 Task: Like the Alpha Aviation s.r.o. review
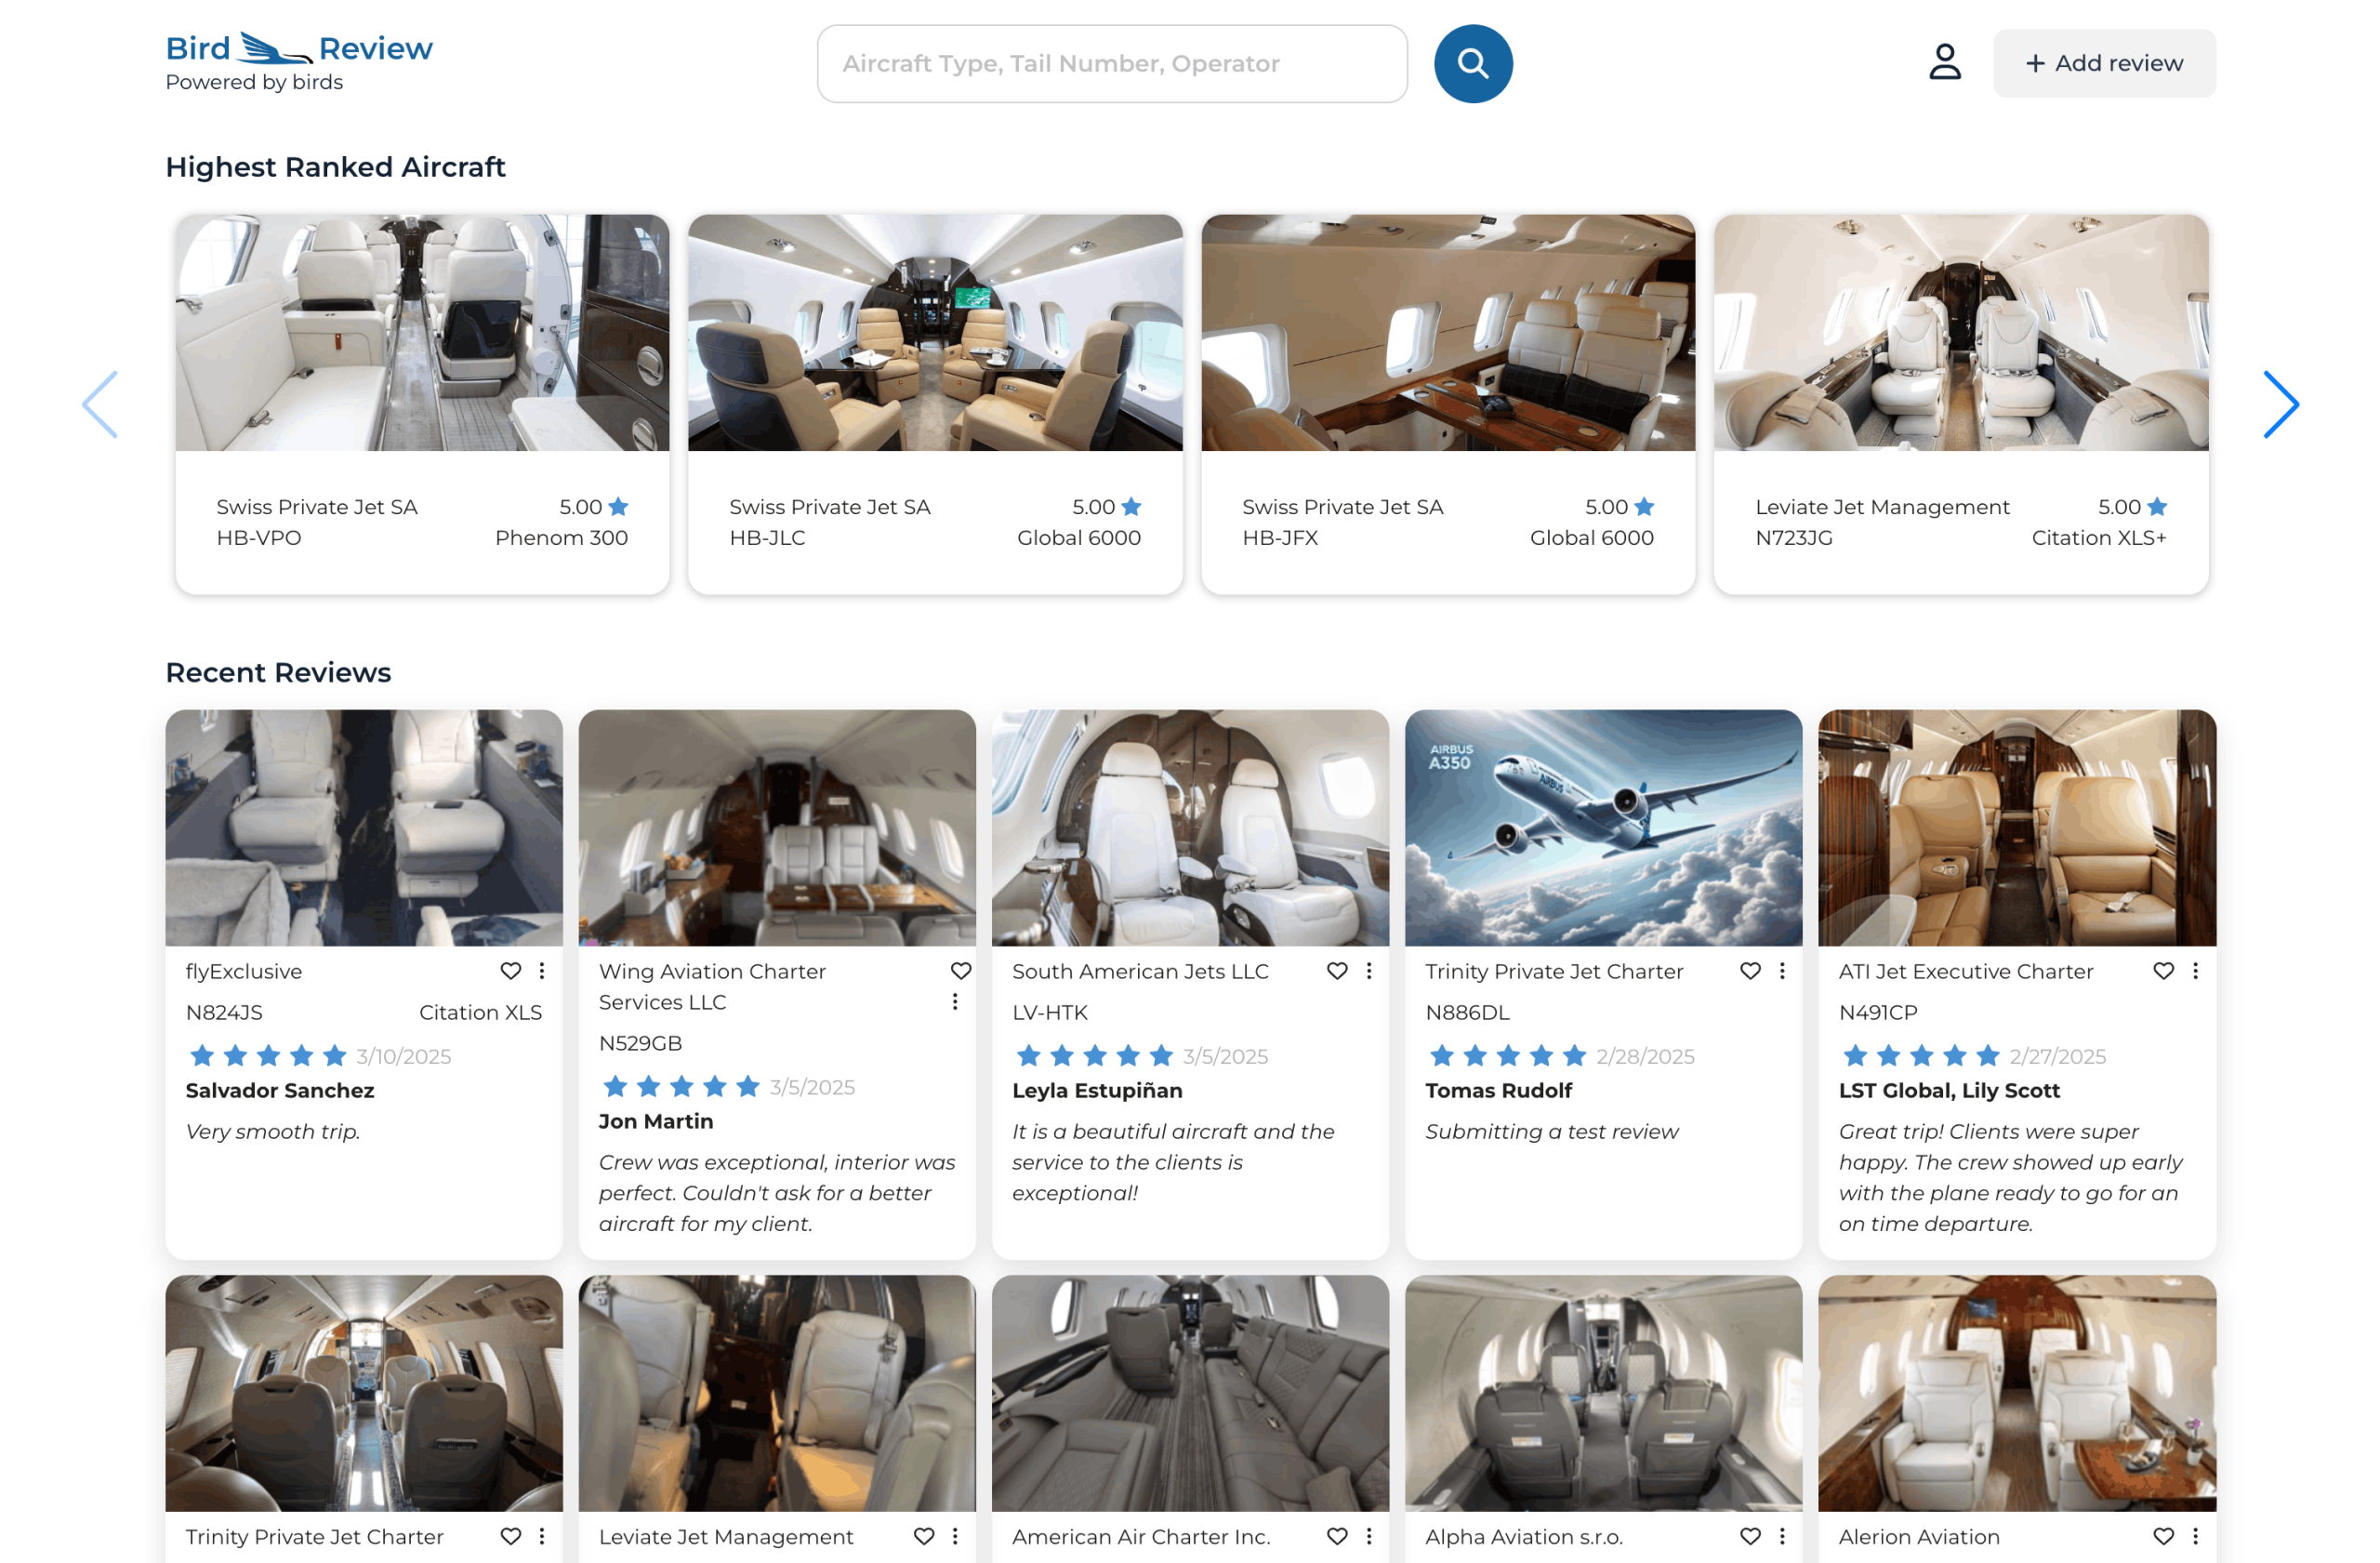point(1750,1536)
